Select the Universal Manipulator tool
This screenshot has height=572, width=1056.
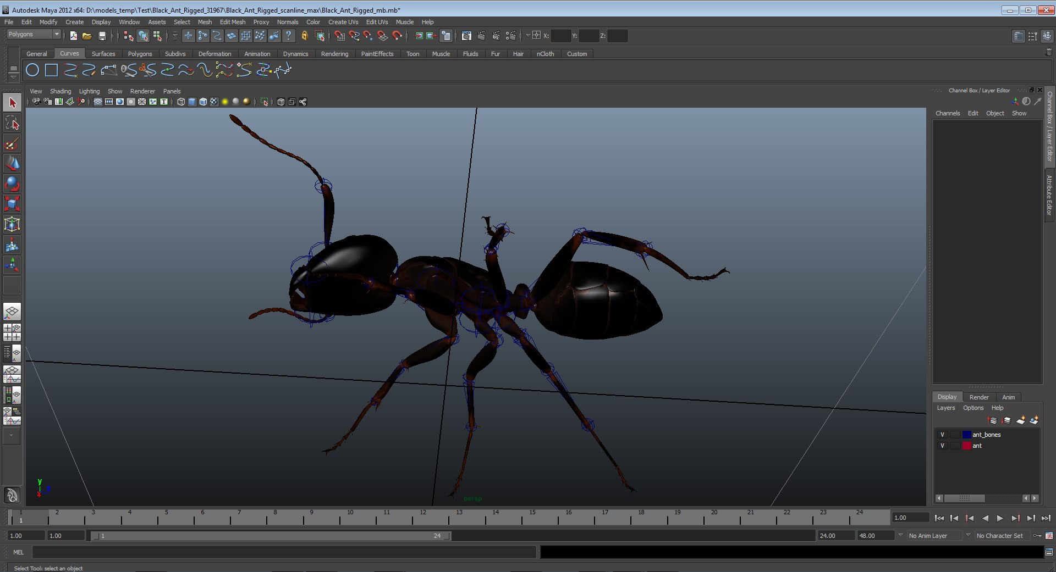[x=12, y=224]
